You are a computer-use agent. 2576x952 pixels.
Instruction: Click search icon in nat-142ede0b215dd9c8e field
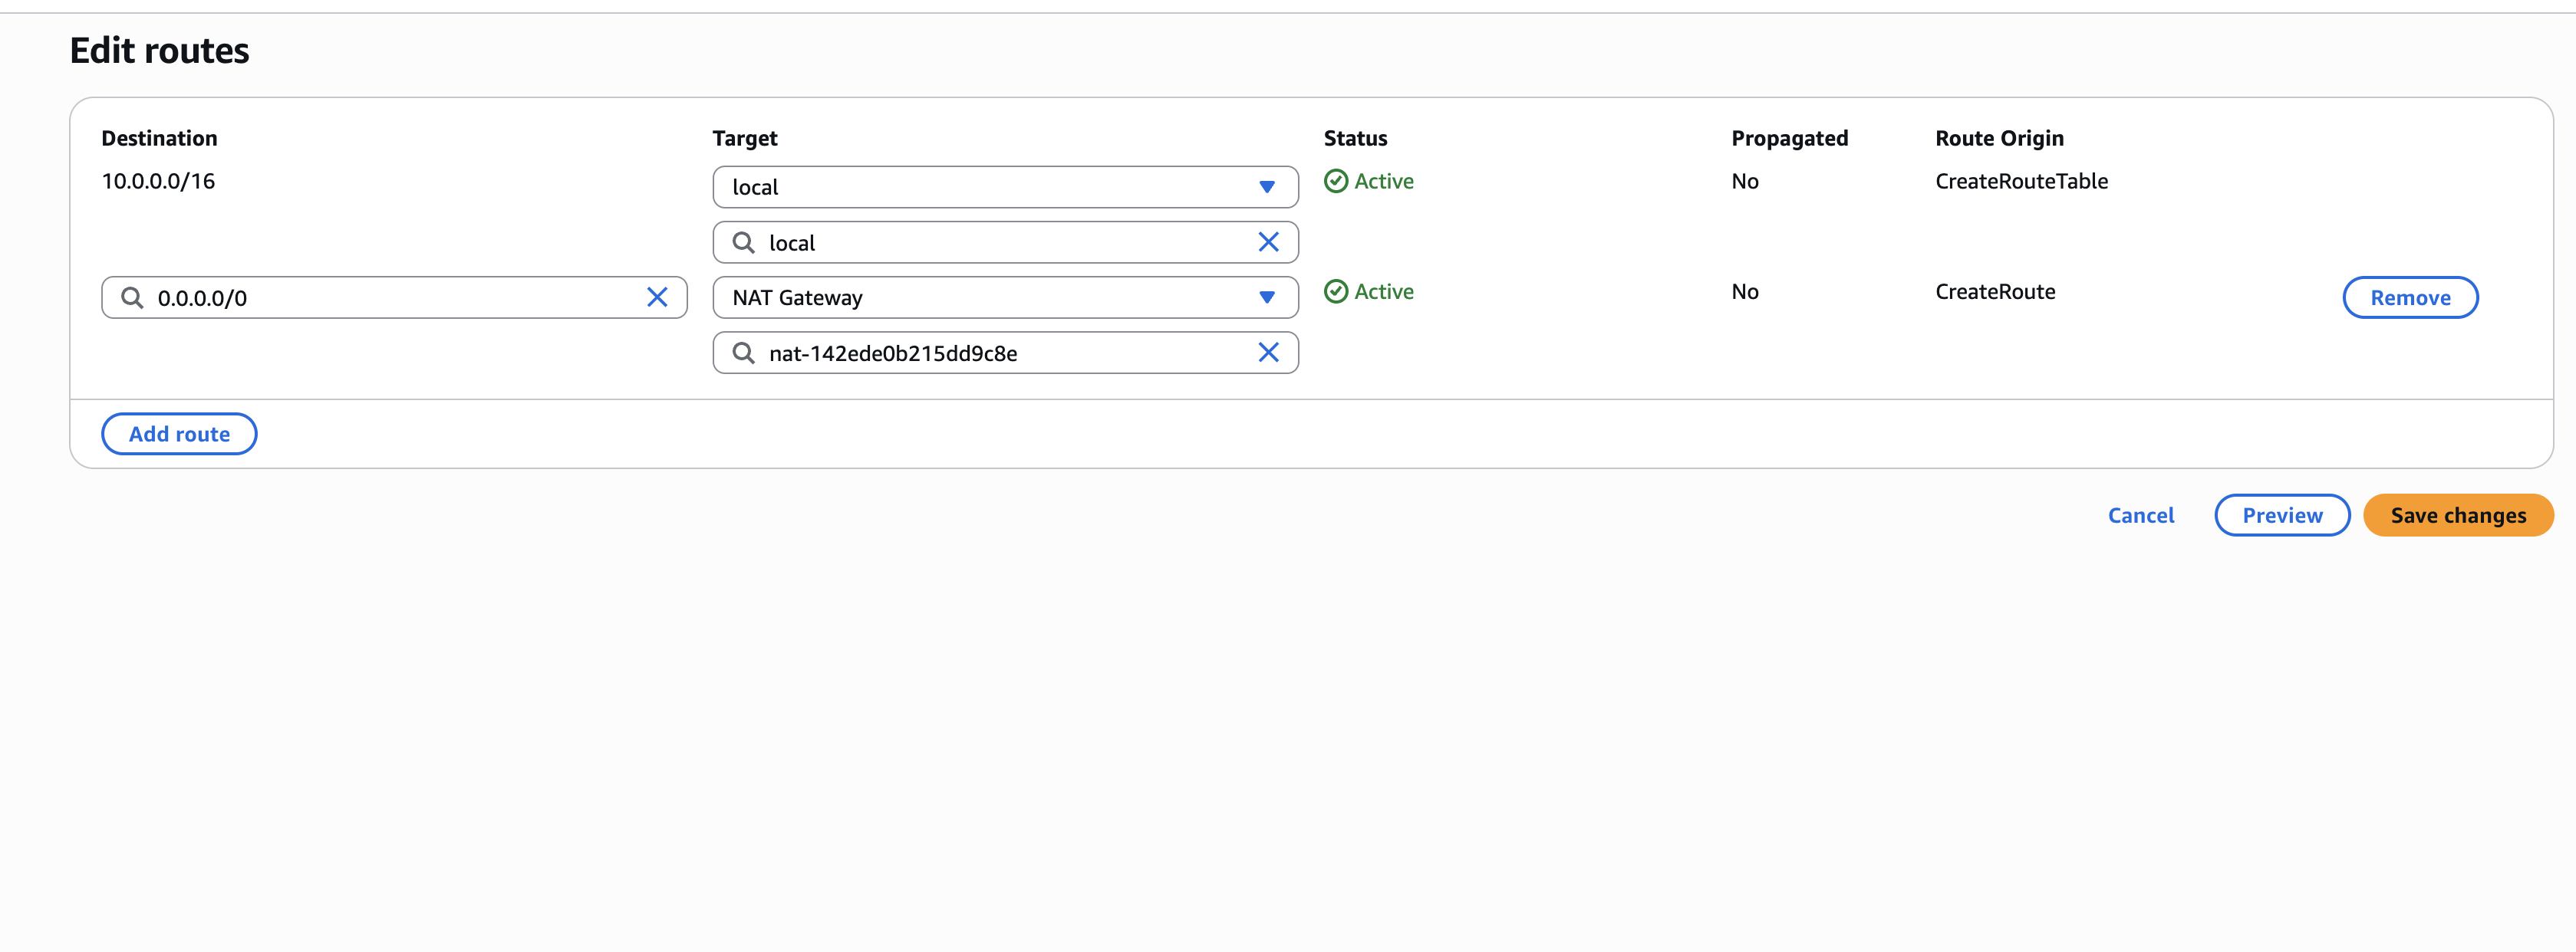click(x=743, y=352)
